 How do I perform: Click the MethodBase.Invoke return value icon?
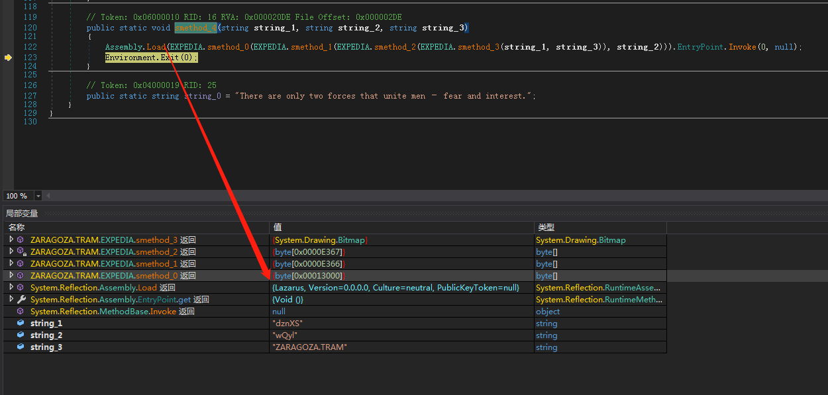tap(21, 312)
